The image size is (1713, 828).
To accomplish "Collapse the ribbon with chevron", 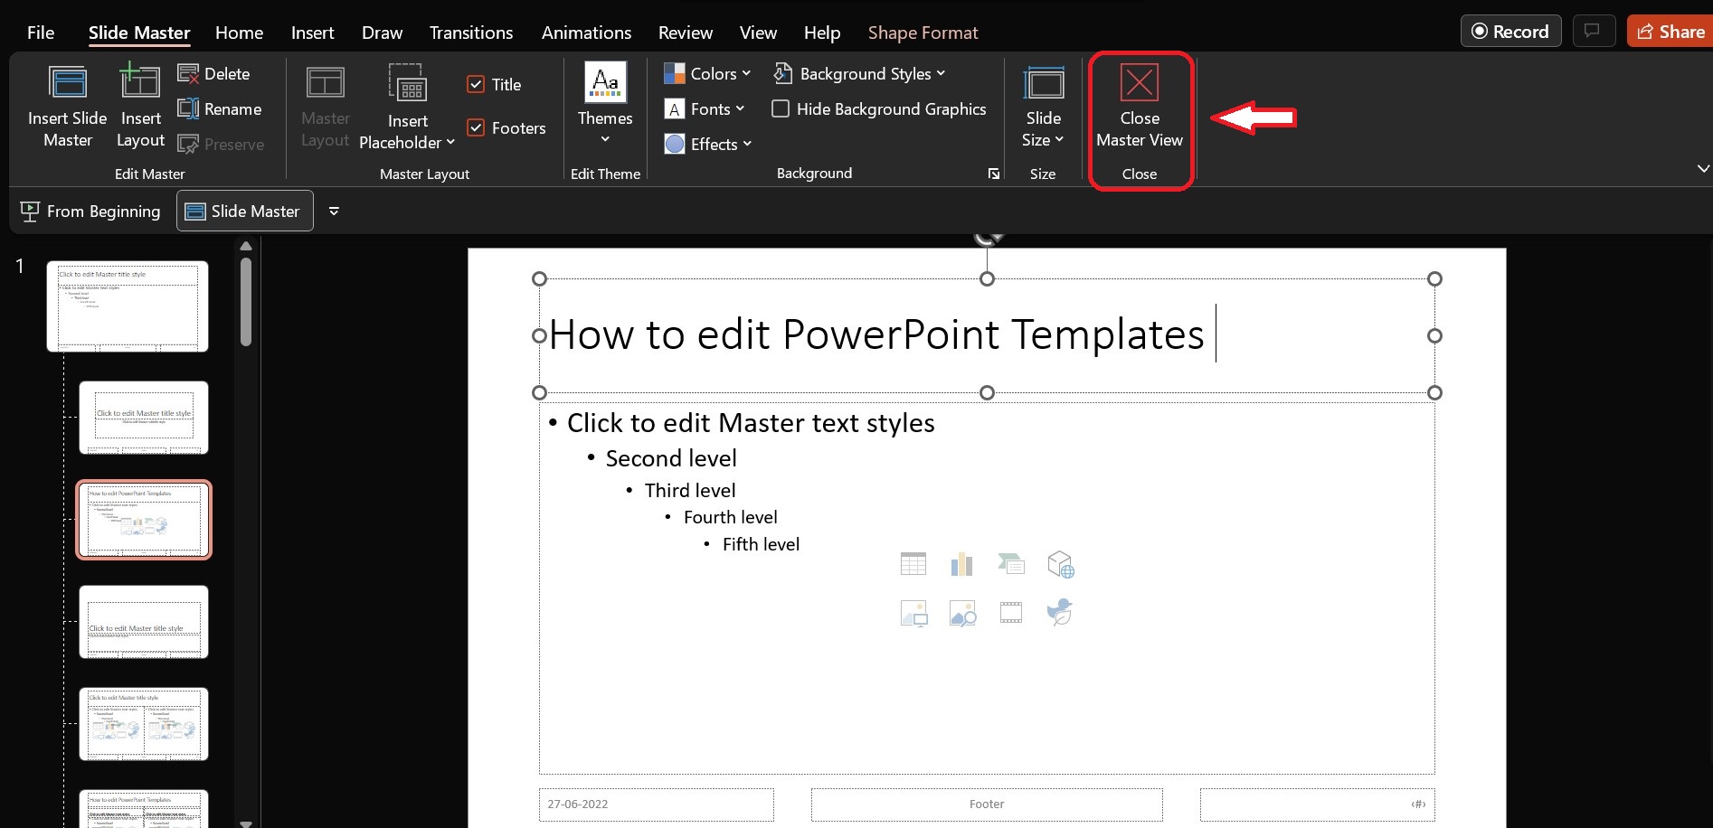I will coord(1703,169).
